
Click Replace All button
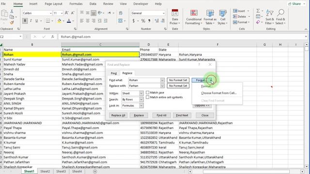point(118,115)
